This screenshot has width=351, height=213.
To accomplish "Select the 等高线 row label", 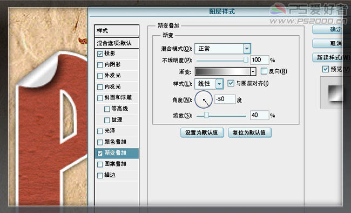I will (119, 109).
